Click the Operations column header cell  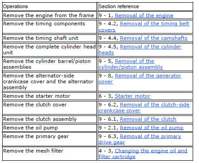tap(49, 7)
